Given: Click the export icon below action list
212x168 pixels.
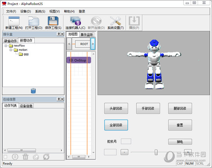Looking at the screenshot, I should 36,157.
